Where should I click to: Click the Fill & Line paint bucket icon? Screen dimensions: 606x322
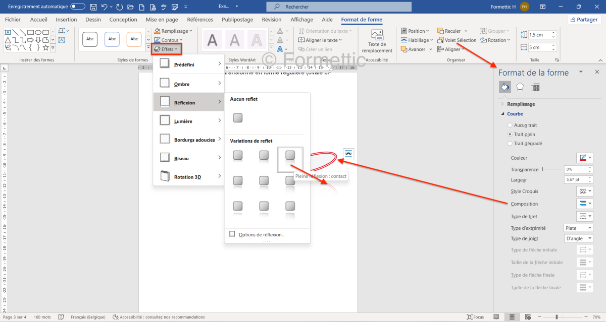tap(504, 87)
